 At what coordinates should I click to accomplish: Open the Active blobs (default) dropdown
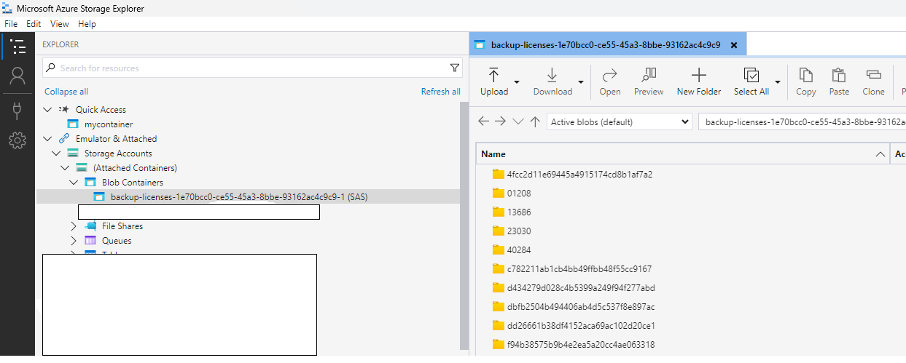click(x=620, y=121)
